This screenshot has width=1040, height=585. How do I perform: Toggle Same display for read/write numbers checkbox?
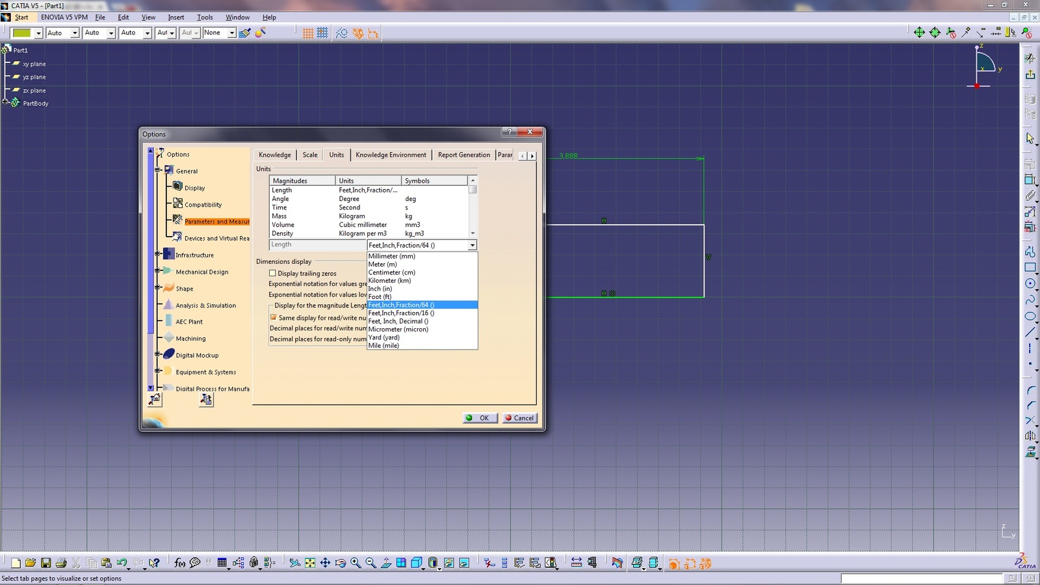point(273,317)
